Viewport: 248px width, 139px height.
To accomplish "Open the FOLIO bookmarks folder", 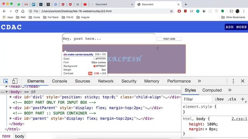I will pos(67,17).
